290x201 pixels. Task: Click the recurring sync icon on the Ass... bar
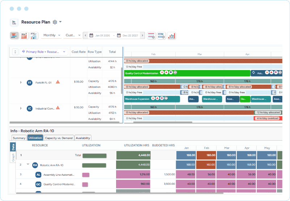[x=253, y=73]
